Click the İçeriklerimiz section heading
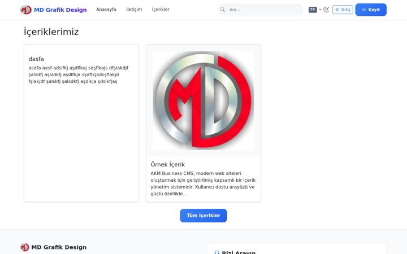Screen dimensions: 407x254 click(51, 32)
